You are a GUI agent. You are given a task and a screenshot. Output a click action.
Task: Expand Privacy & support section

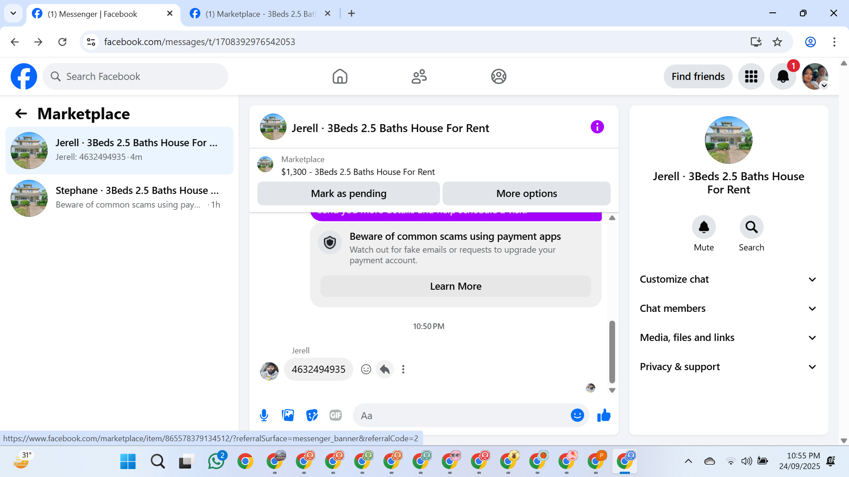click(728, 367)
